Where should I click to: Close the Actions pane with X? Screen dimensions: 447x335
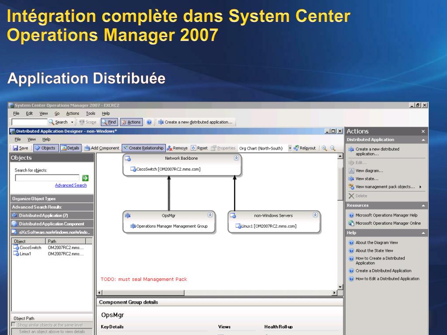coord(423,131)
